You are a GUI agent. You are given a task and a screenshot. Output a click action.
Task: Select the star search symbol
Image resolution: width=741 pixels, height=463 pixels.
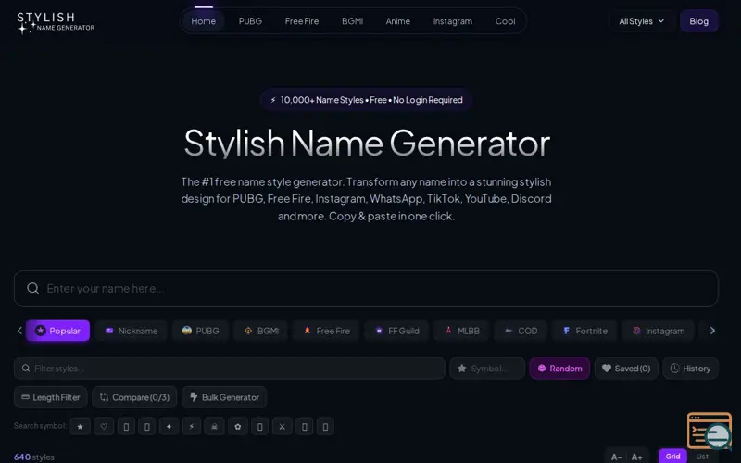81,427
